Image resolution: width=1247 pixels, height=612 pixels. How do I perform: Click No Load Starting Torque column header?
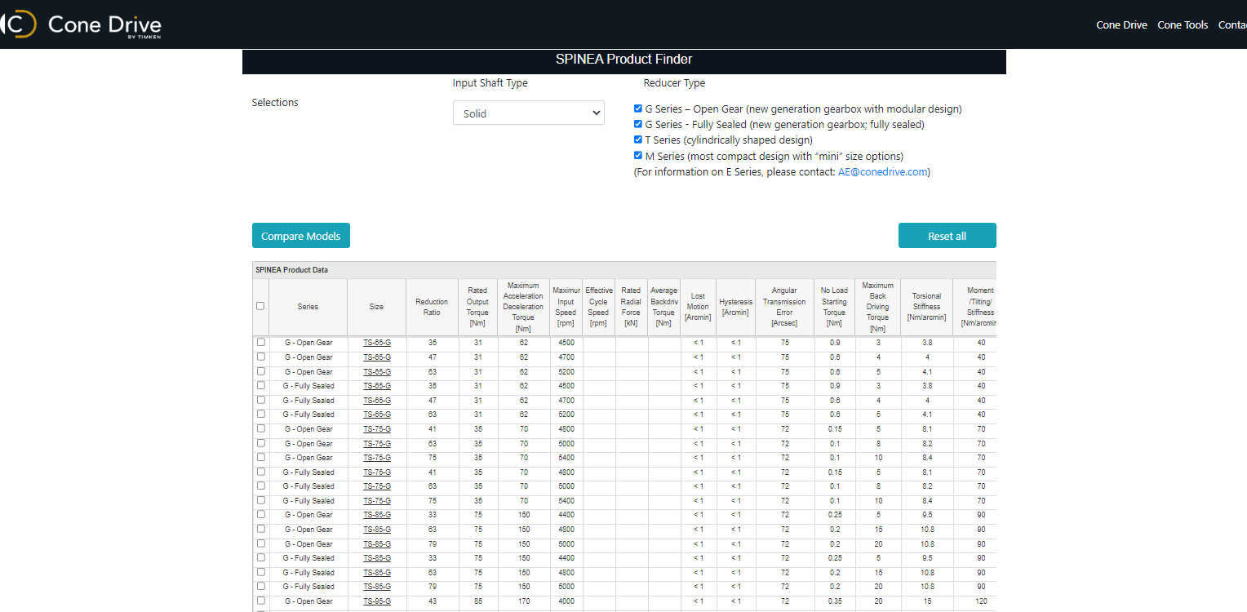coord(834,307)
